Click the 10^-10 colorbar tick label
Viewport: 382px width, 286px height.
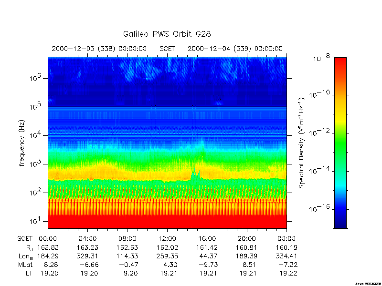pos(319,94)
